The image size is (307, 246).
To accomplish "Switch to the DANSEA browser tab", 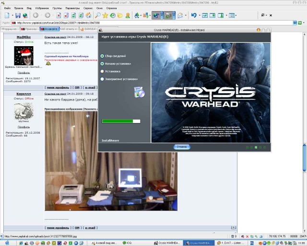I will pos(88,29).
